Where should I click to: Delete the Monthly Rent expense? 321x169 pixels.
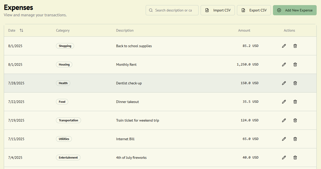click(295, 64)
